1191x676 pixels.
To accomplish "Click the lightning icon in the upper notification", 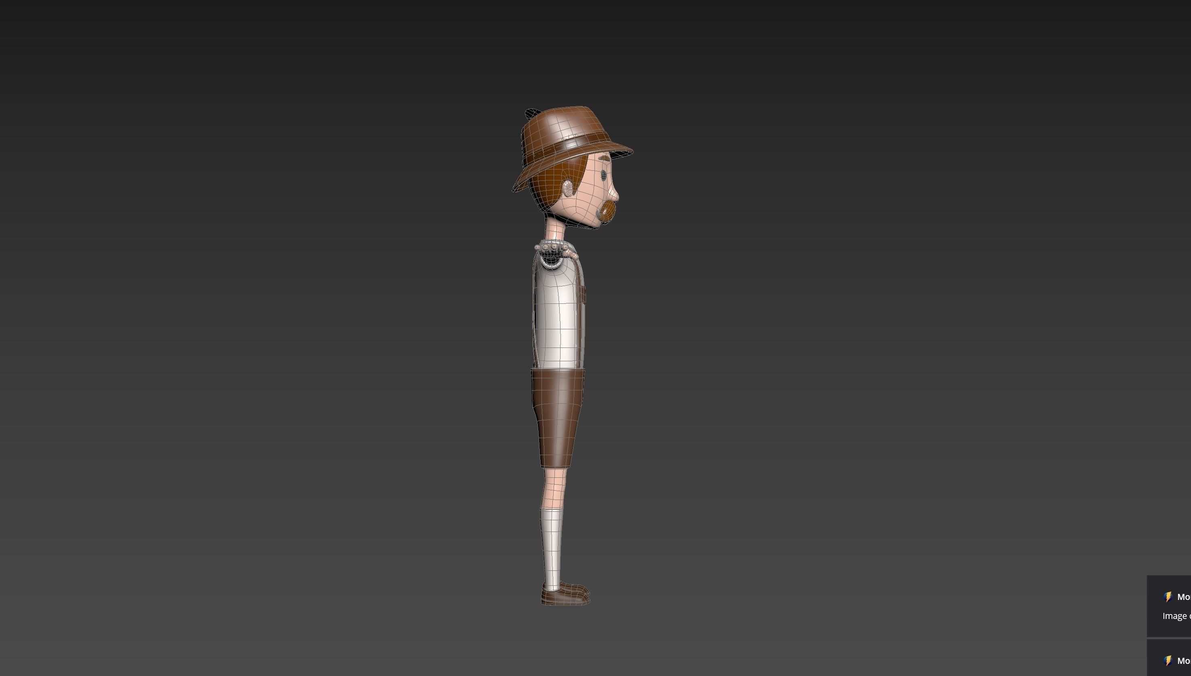I will point(1168,597).
